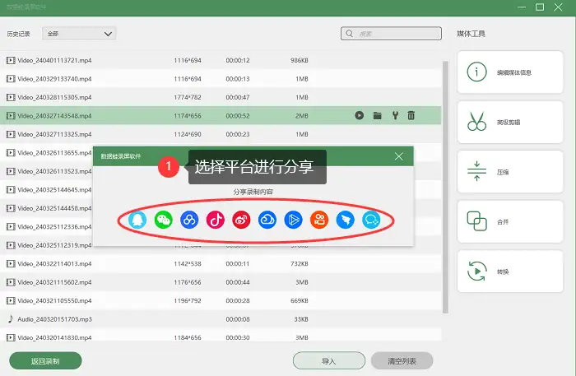Open folder of Video_240327143548.mp4
This screenshot has width=576, height=376.
377,116
